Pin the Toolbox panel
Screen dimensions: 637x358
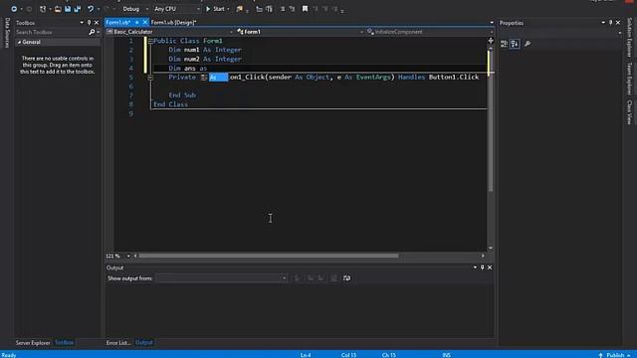[89, 23]
